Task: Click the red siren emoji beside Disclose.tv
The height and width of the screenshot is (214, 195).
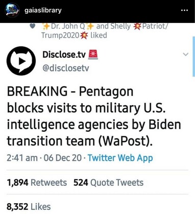Action: pyautogui.click(x=93, y=55)
